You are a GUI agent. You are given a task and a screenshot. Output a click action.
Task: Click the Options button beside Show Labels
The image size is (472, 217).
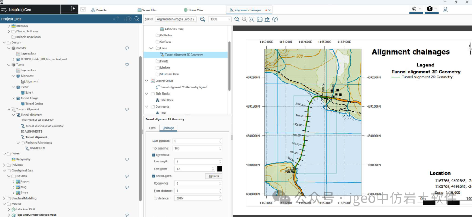(214, 176)
